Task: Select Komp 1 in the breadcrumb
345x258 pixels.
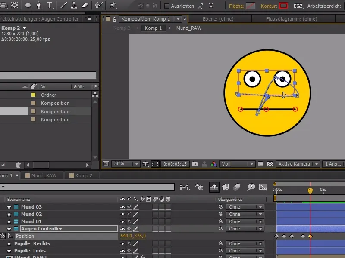Action: pos(154,28)
